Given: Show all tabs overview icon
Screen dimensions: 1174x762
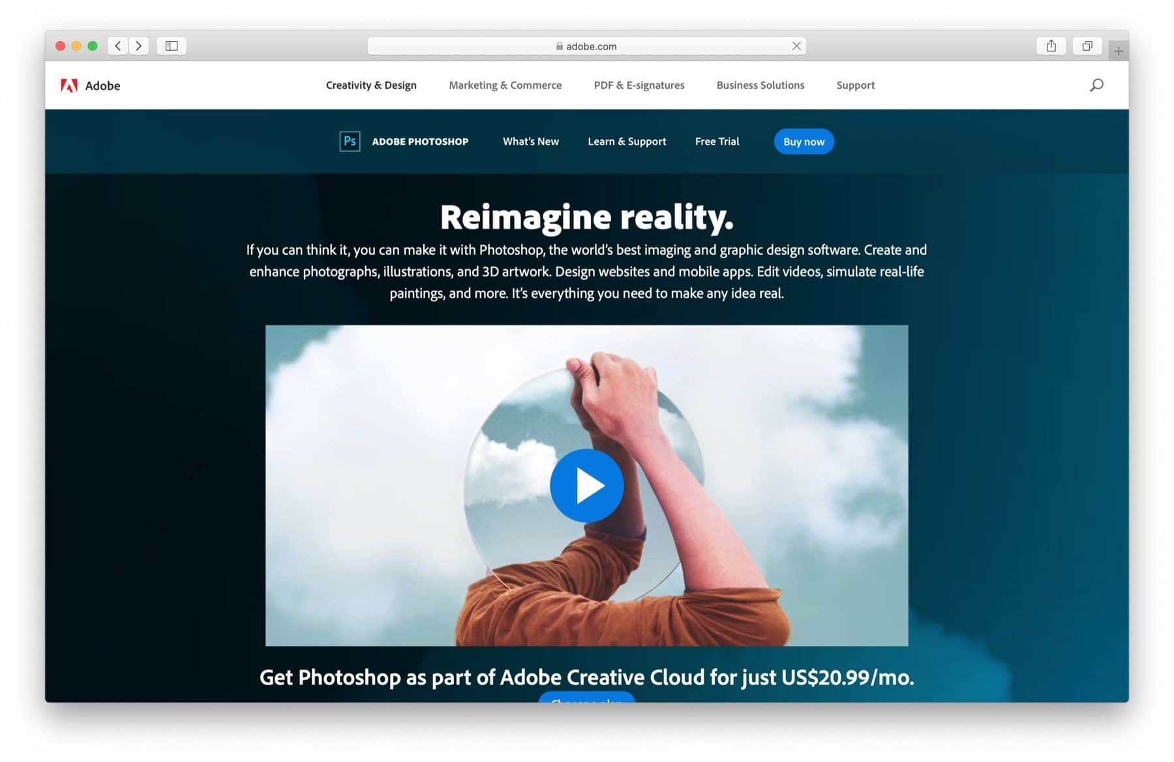Looking at the screenshot, I should coord(1087,46).
